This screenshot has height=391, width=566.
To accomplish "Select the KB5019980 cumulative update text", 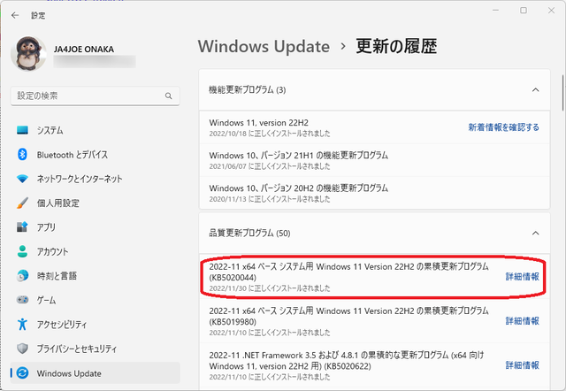I will [x=348, y=317].
